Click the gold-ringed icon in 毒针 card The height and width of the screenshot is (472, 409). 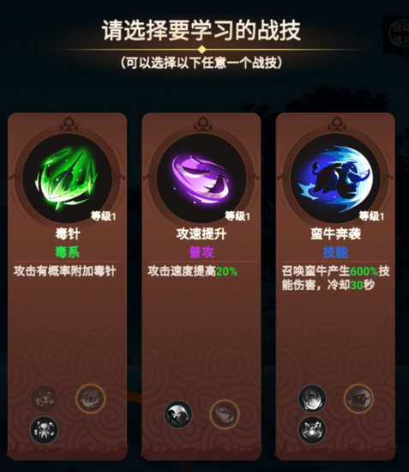tap(90, 398)
